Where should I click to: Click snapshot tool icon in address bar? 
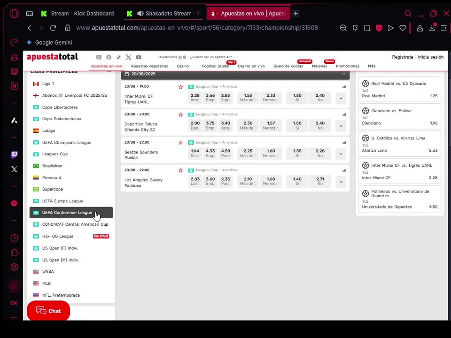[367, 28]
